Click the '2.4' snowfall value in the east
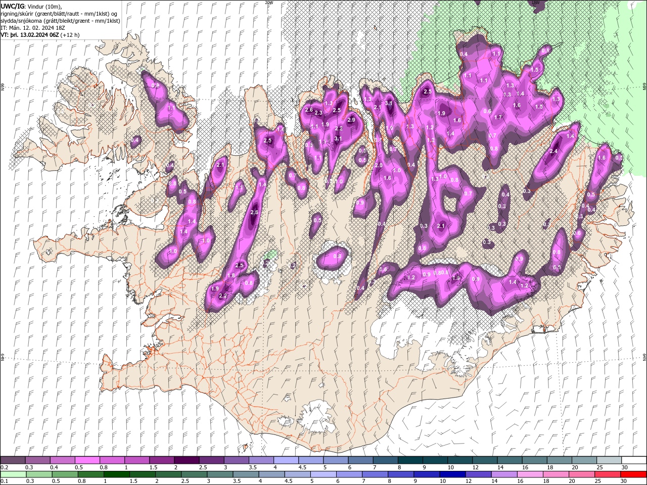 point(553,151)
